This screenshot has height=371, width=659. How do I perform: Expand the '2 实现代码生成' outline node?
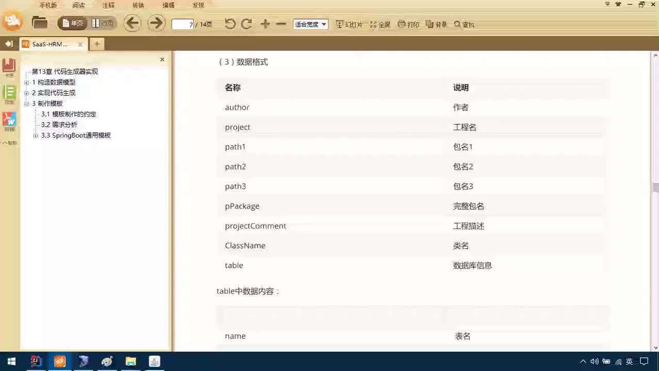coord(27,93)
